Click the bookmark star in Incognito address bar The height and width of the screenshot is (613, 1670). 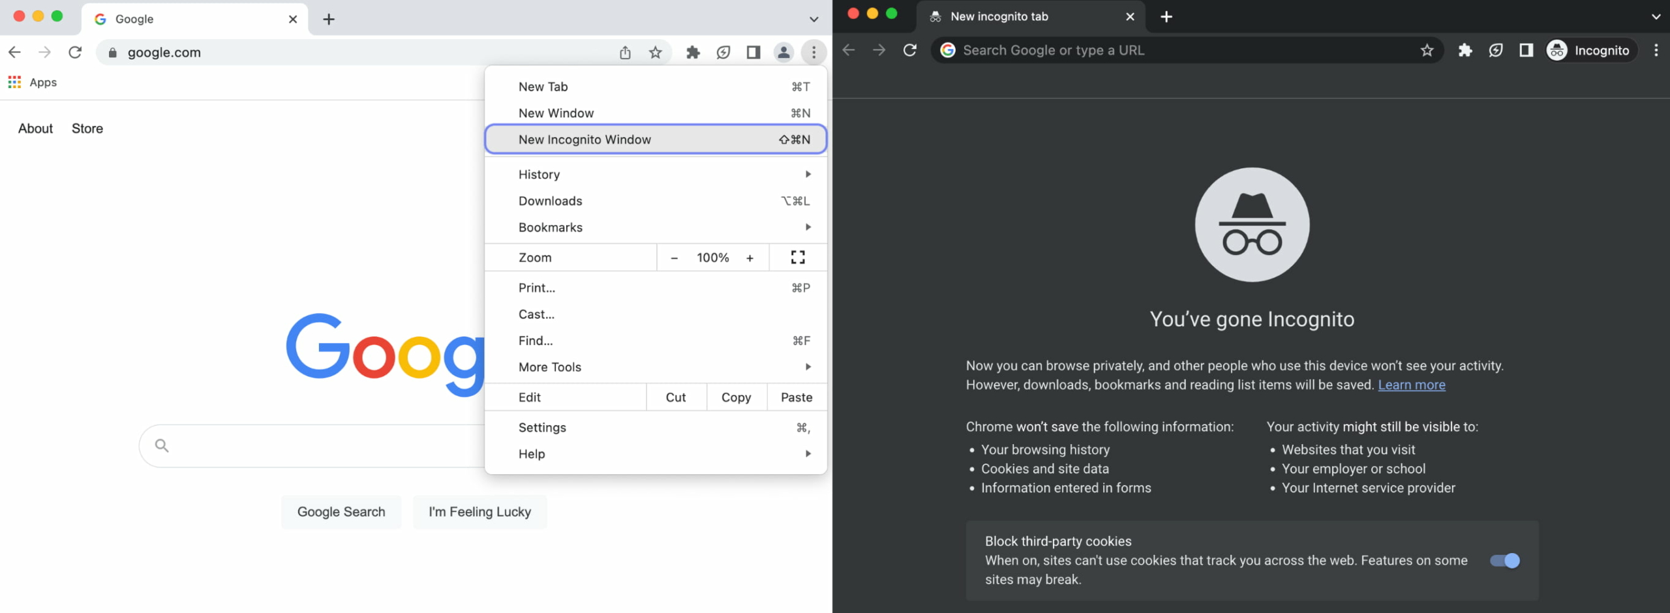pos(1427,50)
